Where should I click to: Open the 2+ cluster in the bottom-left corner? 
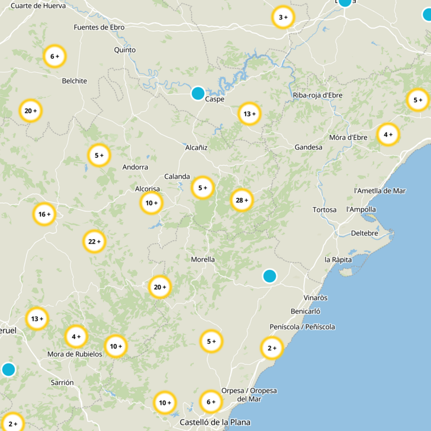coord(12,423)
